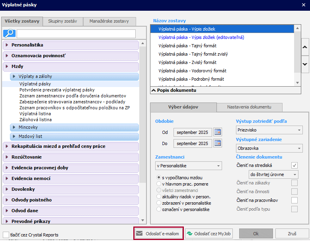310x244 pixels.
Task: Uncheck Členiť na strediská checkbox
Action: pyautogui.click(x=294, y=165)
